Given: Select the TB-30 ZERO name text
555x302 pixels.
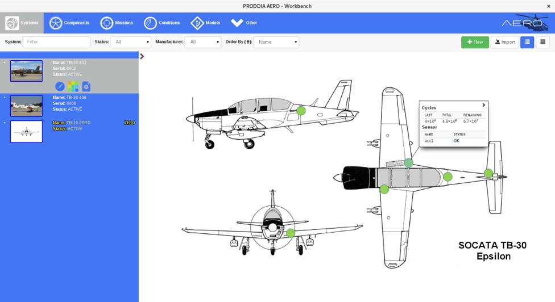Looking at the screenshot, I should [78, 123].
